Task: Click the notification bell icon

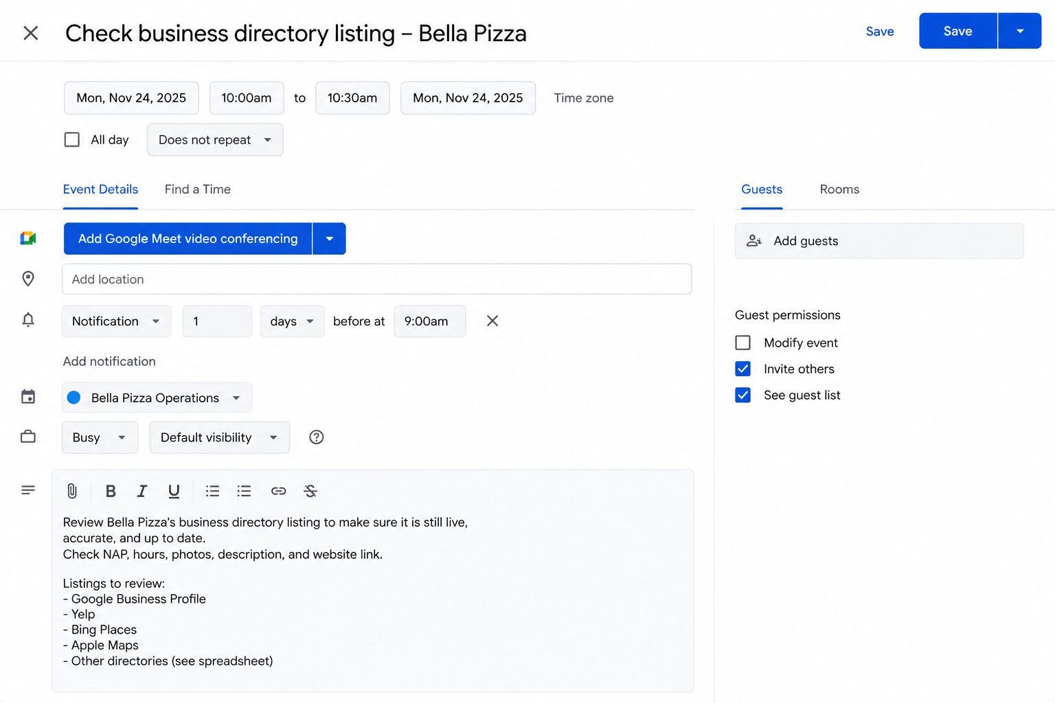Action: click(28, 320)
